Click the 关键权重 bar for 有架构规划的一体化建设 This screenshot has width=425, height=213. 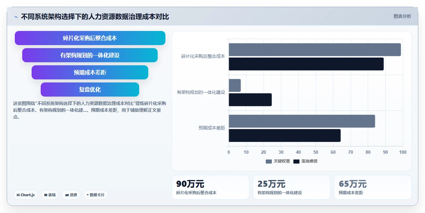235,85
